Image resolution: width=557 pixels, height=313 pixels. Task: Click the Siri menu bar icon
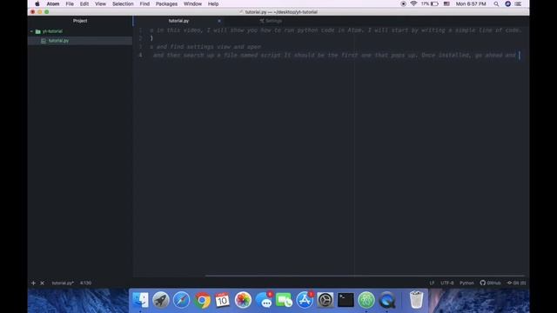[508, 3]
